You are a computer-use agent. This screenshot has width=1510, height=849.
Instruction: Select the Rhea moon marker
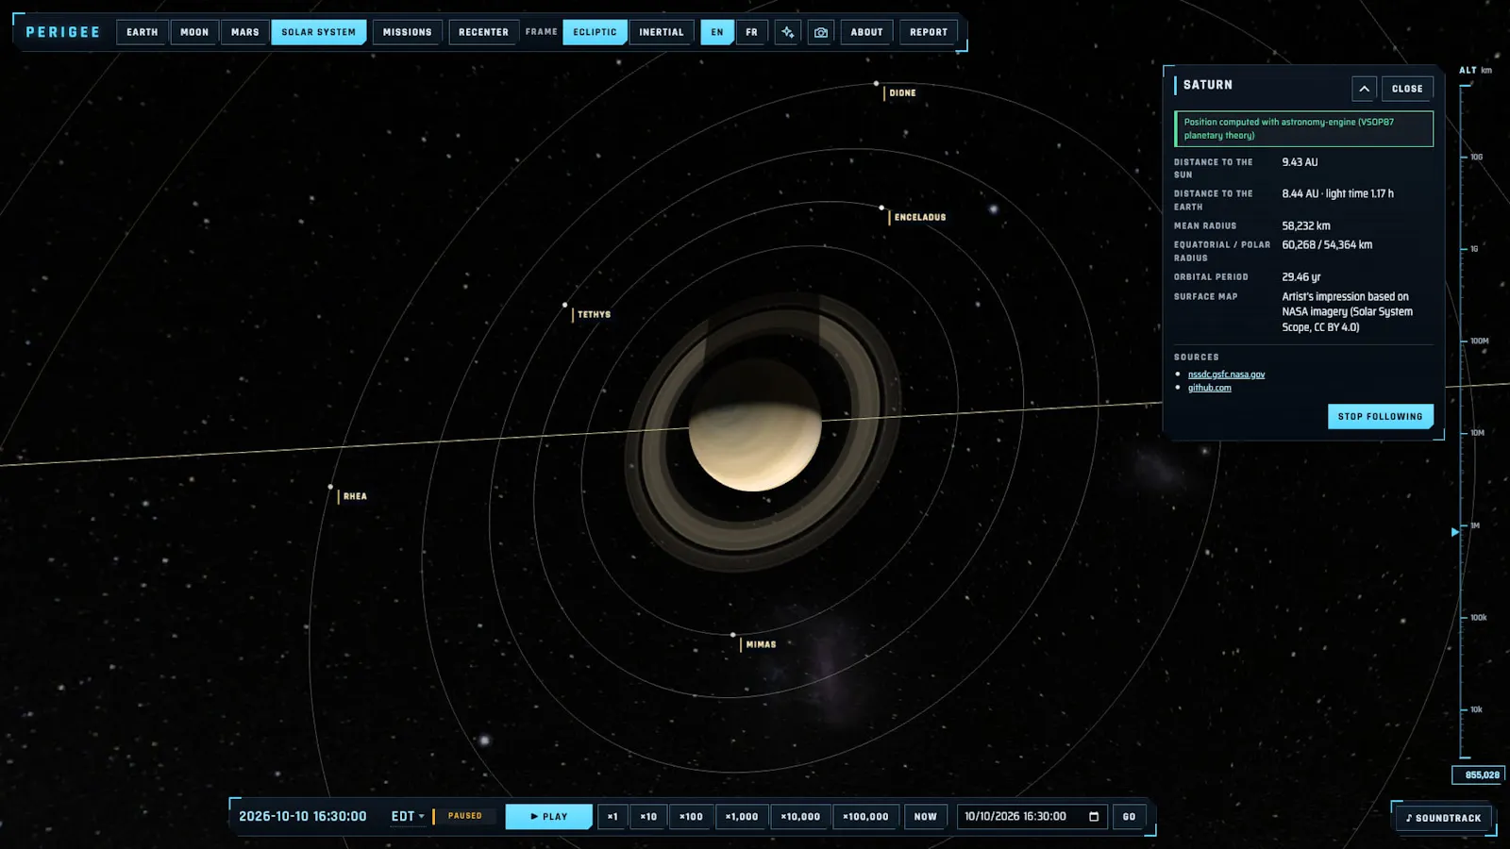click(x=330, y=487)
